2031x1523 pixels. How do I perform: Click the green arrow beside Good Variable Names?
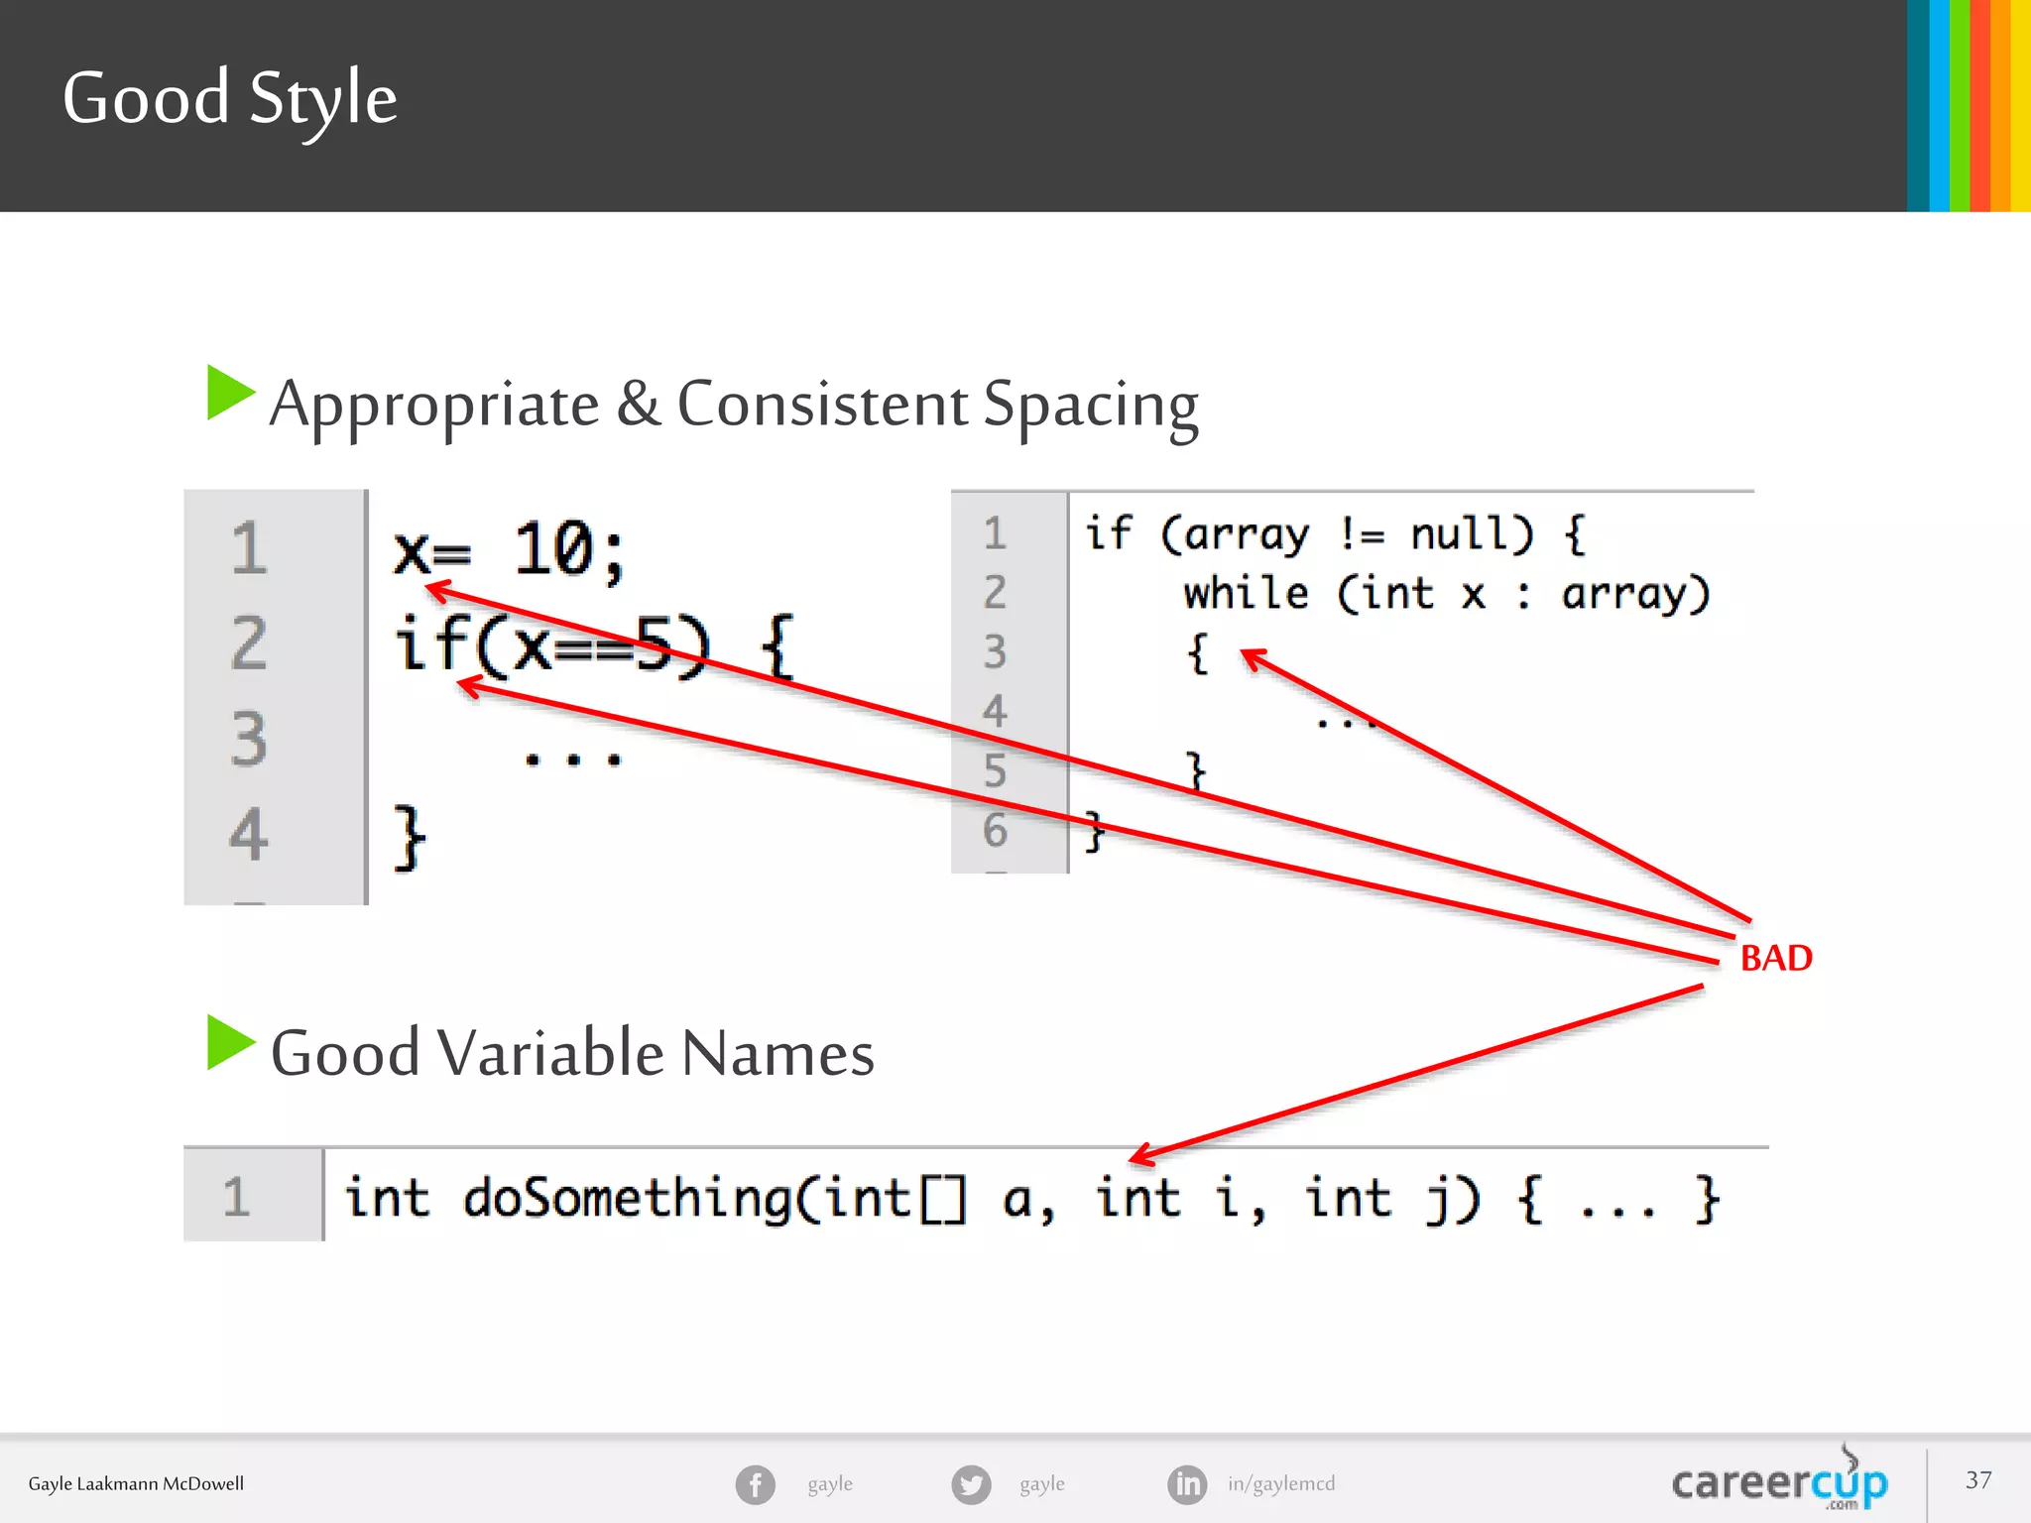click(231, 1042)
